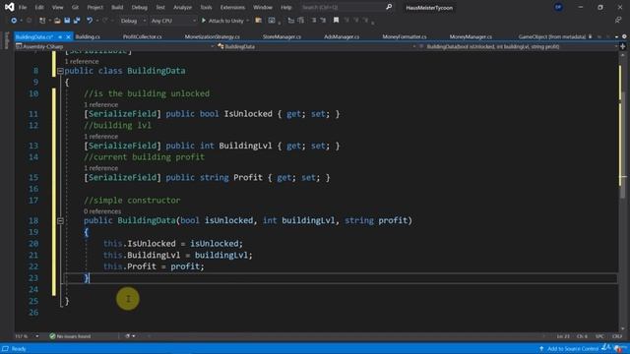This screenshot has height=354, width=630.
Task: Open the Undo history dropdown arrow
Action: click(x=97, y=21)
